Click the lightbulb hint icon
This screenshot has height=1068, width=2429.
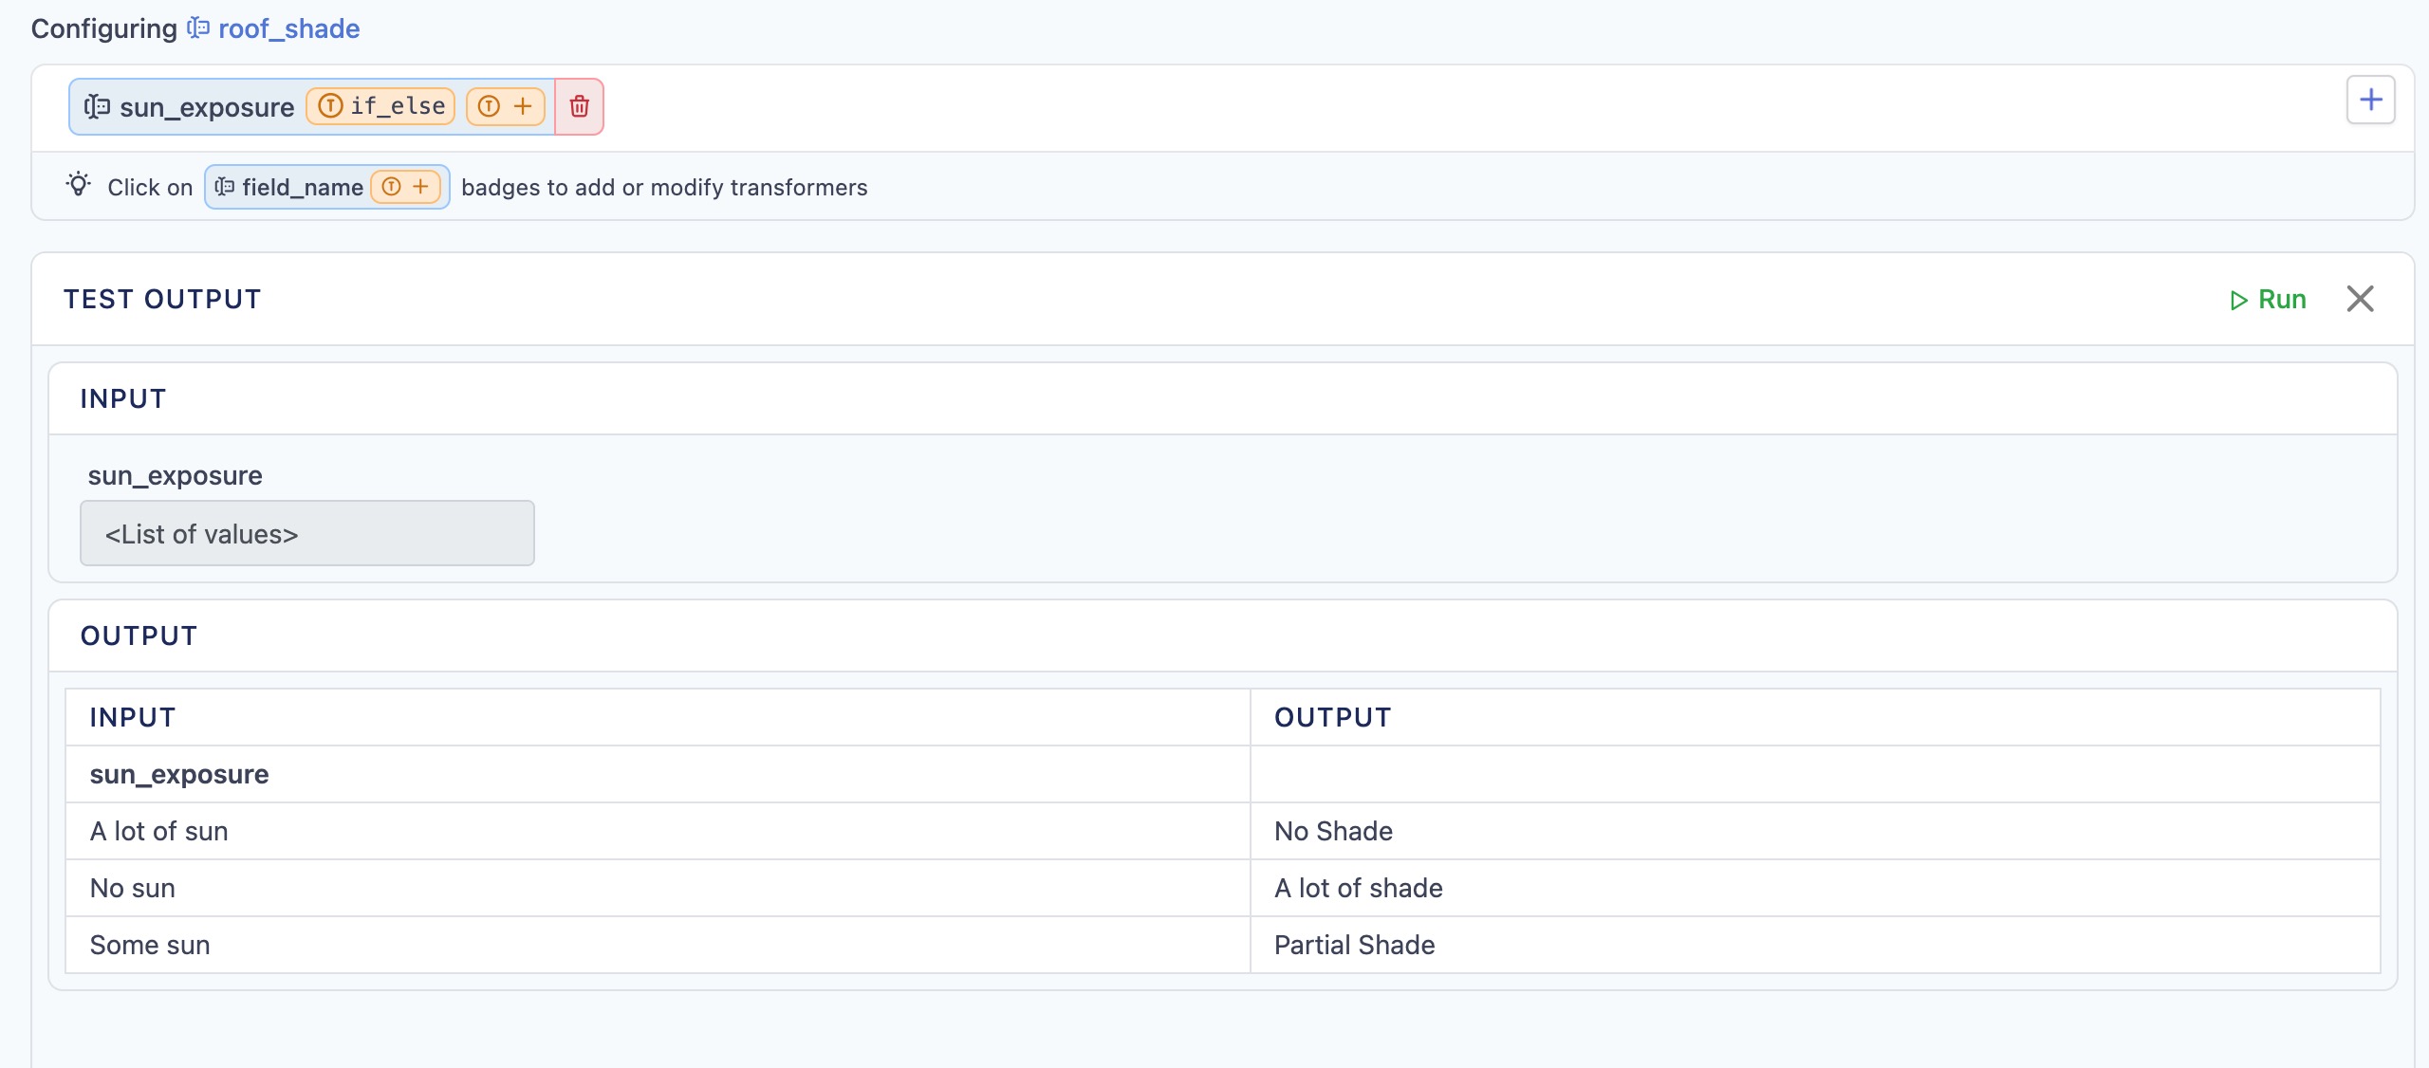pyautogui.click(x=79, y=184)
